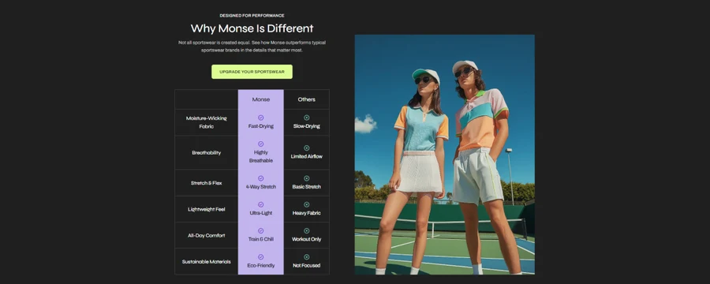The width and height of the screenshot is (710, 284).
Task: Select the Monse column header
Action: 261,99
